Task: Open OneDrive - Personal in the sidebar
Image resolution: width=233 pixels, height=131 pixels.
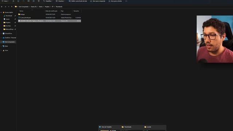Action: pyautogui.click(x=11, y=38)
